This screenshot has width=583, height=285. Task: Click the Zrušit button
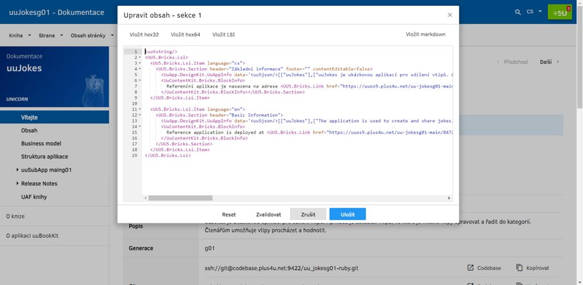(308, 214)
